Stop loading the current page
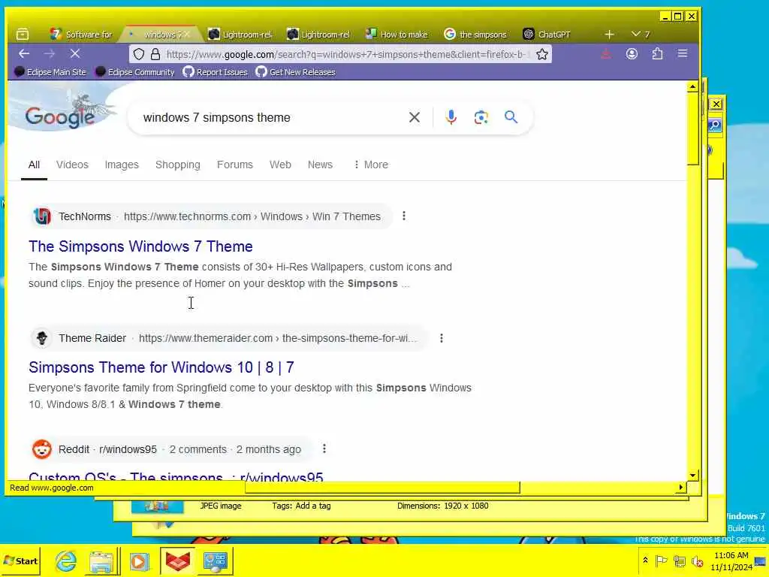Viewport: 769px width, 577px height. [75, 53]
